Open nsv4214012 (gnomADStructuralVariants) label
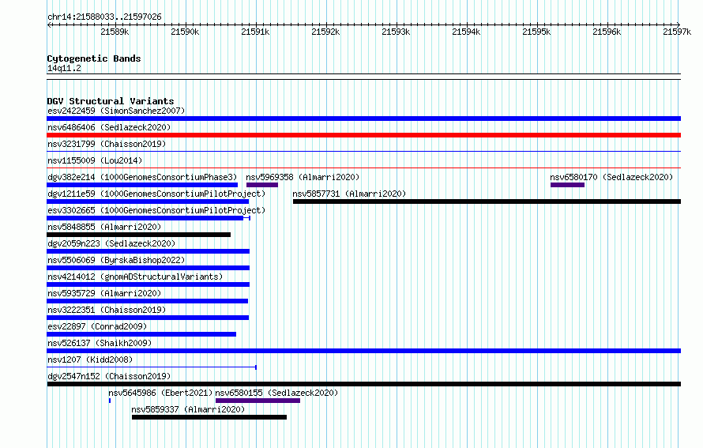703x448 pixels. coord(135,277)
